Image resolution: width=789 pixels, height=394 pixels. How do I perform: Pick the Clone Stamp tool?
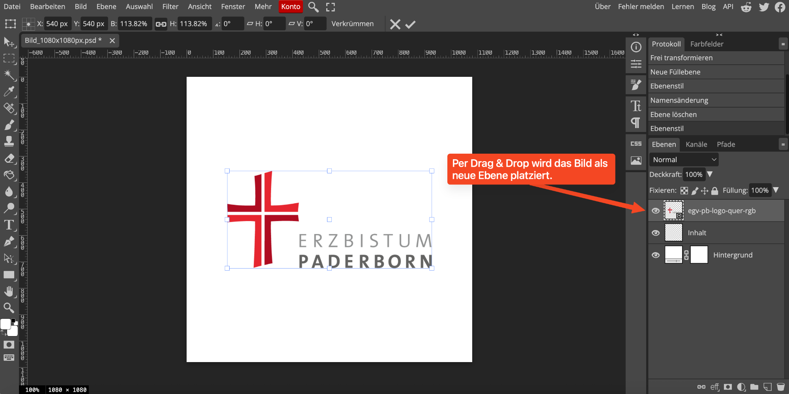coord(9,141)
